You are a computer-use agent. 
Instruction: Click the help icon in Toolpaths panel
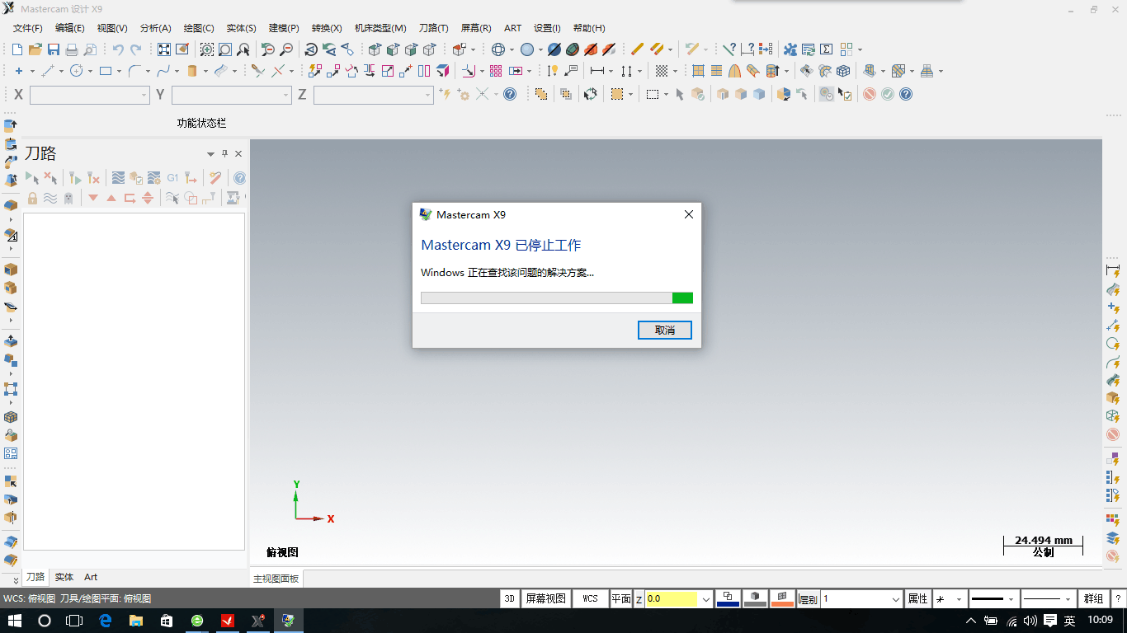239,177
